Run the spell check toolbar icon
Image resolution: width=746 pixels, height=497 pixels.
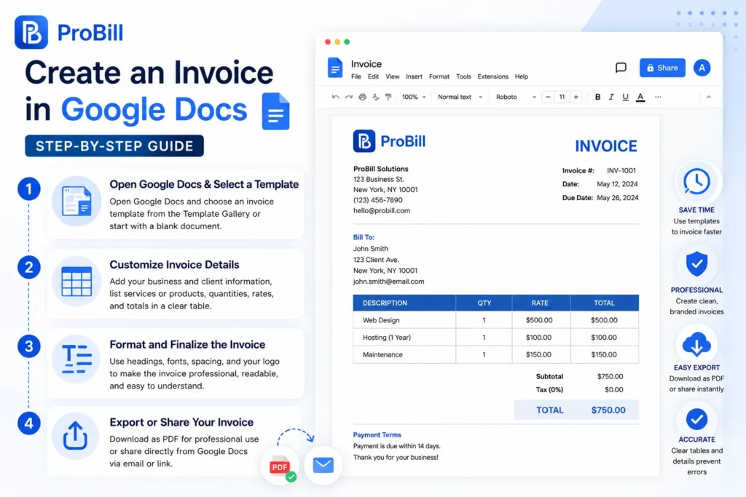tap(376, 97)
